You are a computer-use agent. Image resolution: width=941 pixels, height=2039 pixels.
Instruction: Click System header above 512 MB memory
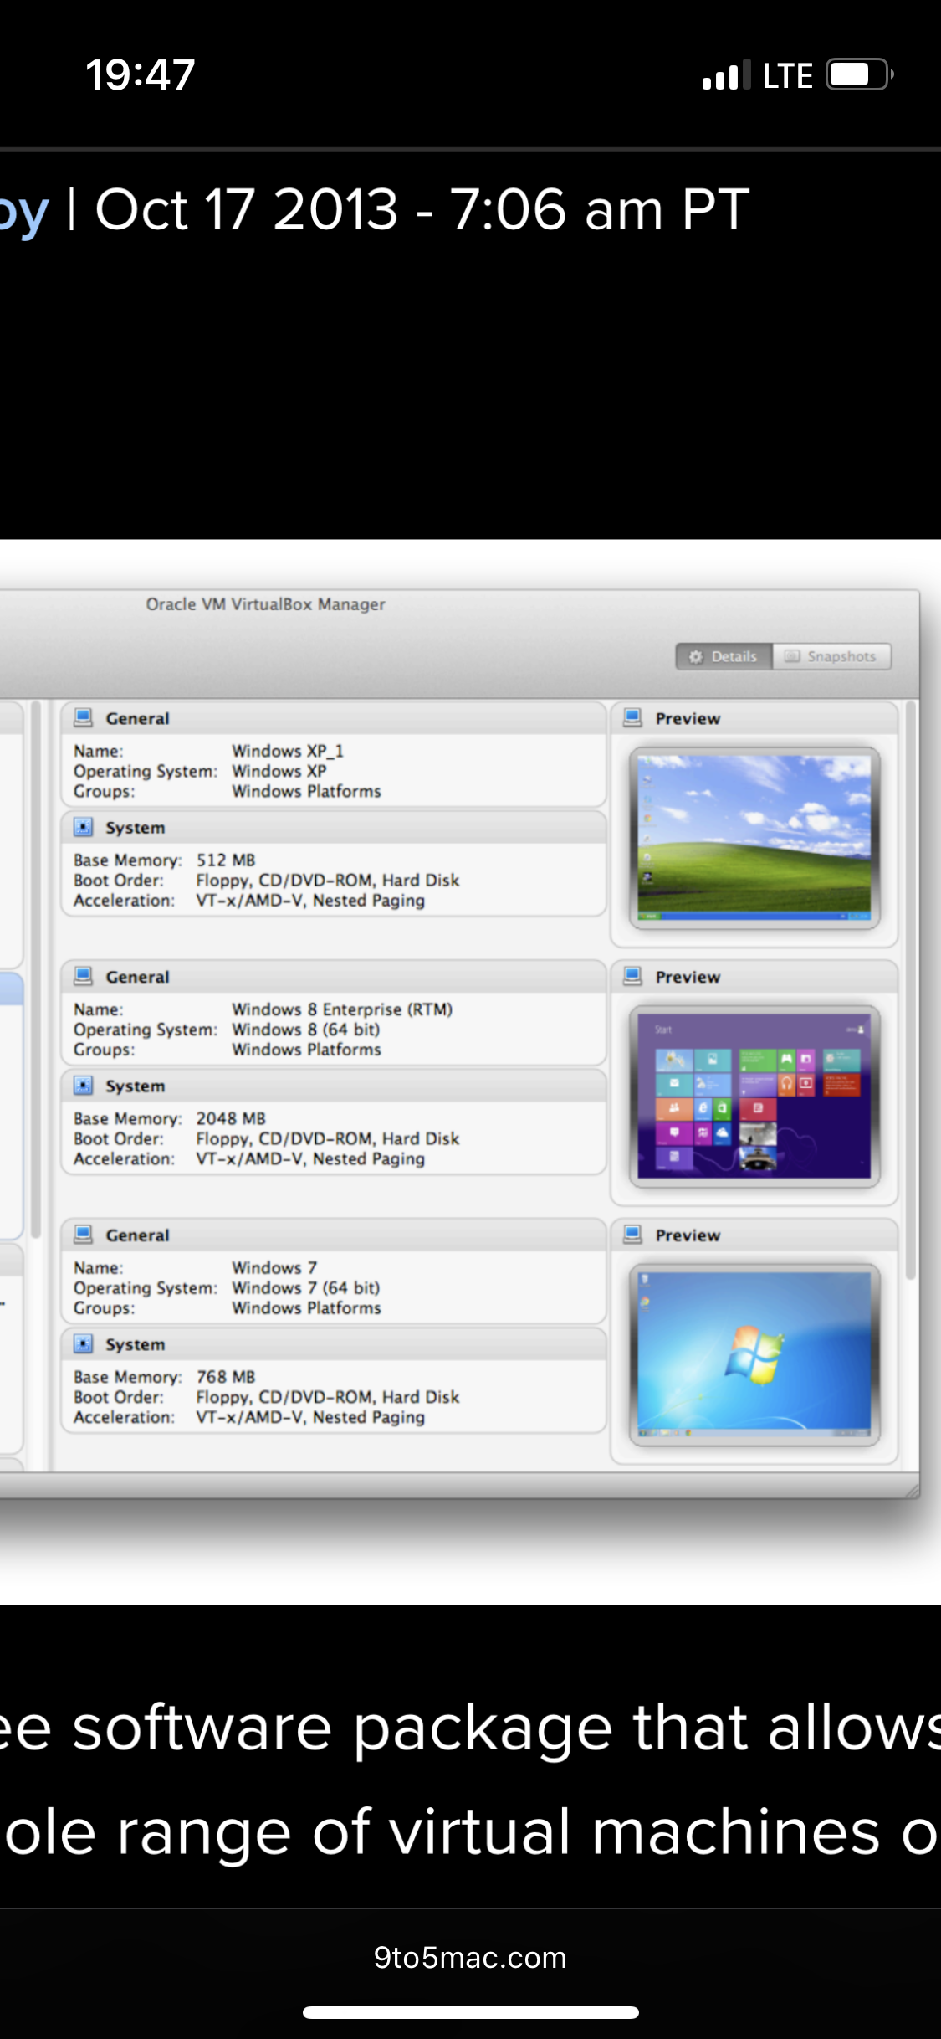coord(334,827)
